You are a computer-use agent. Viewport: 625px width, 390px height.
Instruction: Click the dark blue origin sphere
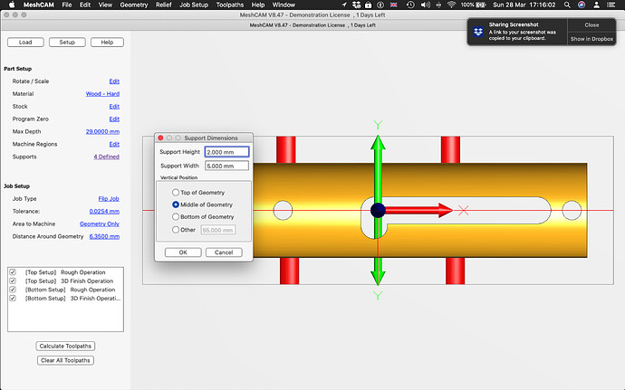pos(378,210)
